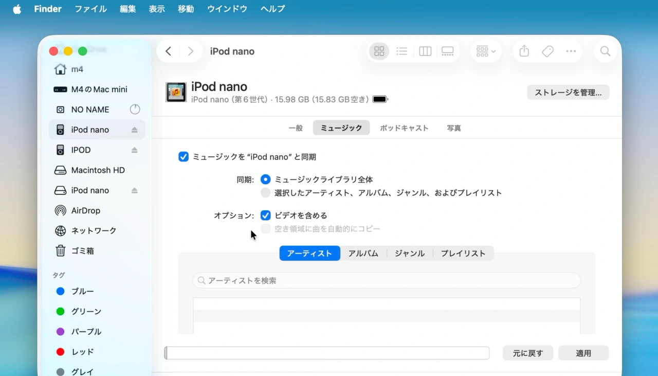Open the 移動 menu
The height and width of the screenshot is (376, 658).
[186, 9]
